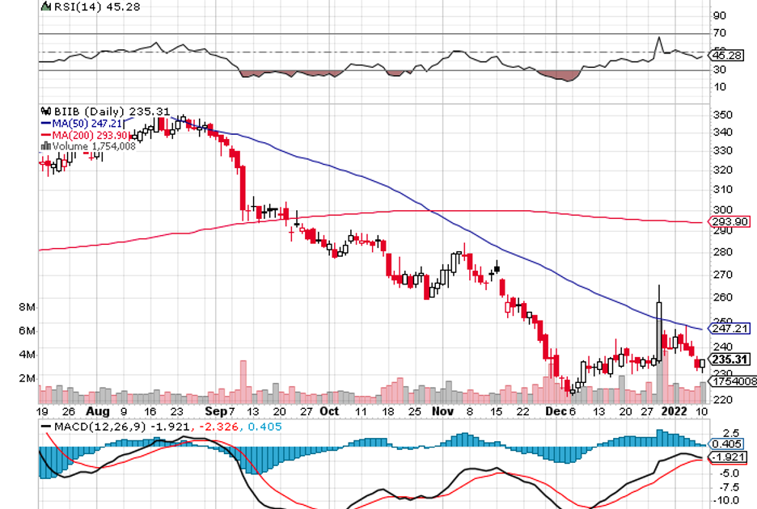Click the RSI(14) line icon in header
This screenshot has width=757, height=509.
(45, 6)
